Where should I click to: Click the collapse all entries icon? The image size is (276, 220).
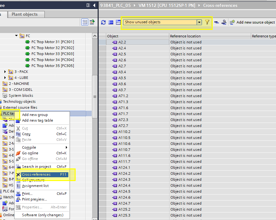(x=111, y=22)
